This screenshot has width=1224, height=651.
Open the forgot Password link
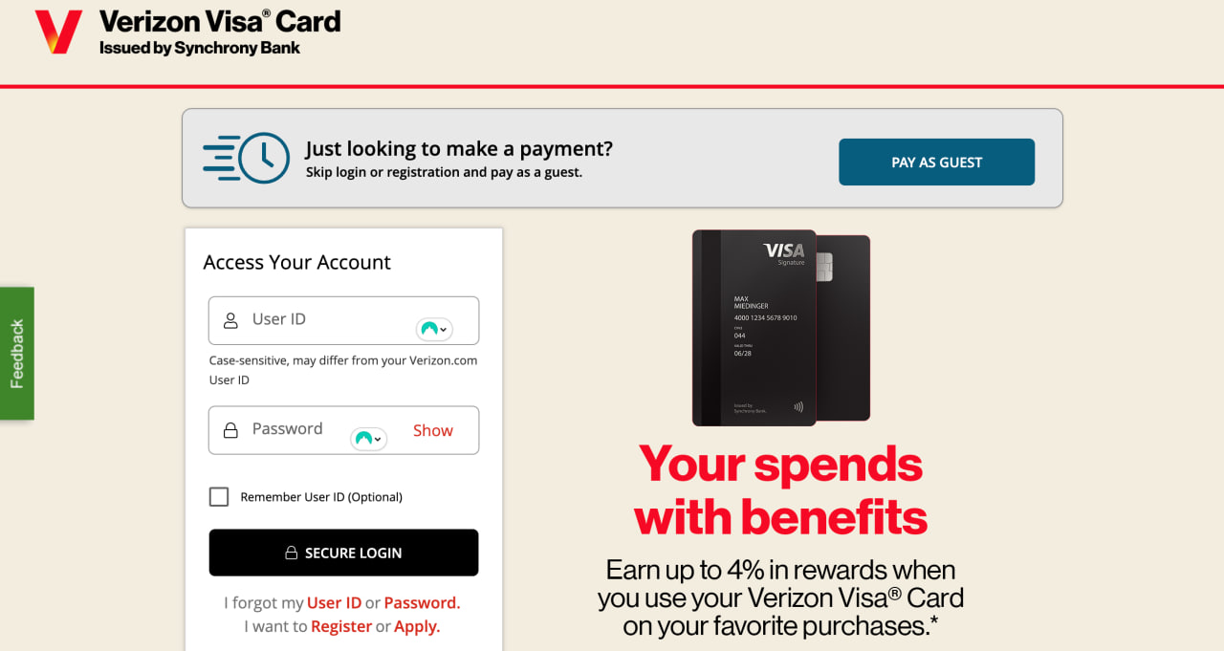tap(422, 603)
